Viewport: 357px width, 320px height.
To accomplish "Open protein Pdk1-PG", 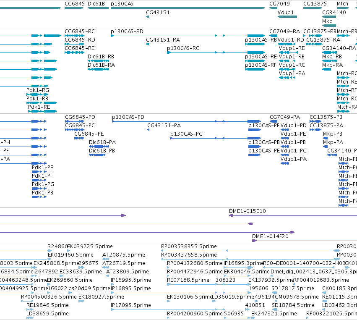I will point(43,184).
